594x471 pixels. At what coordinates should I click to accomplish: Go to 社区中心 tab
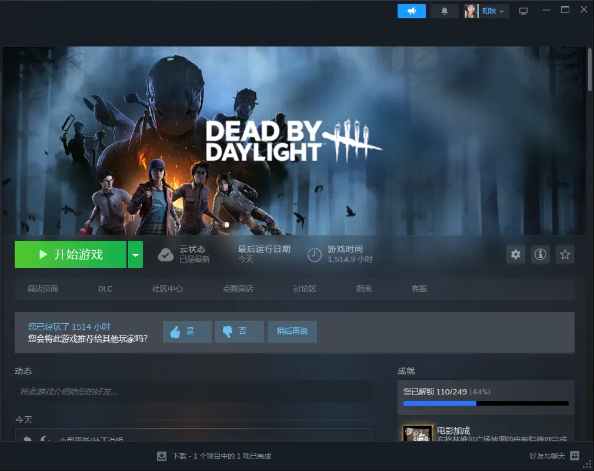(168, 288)
